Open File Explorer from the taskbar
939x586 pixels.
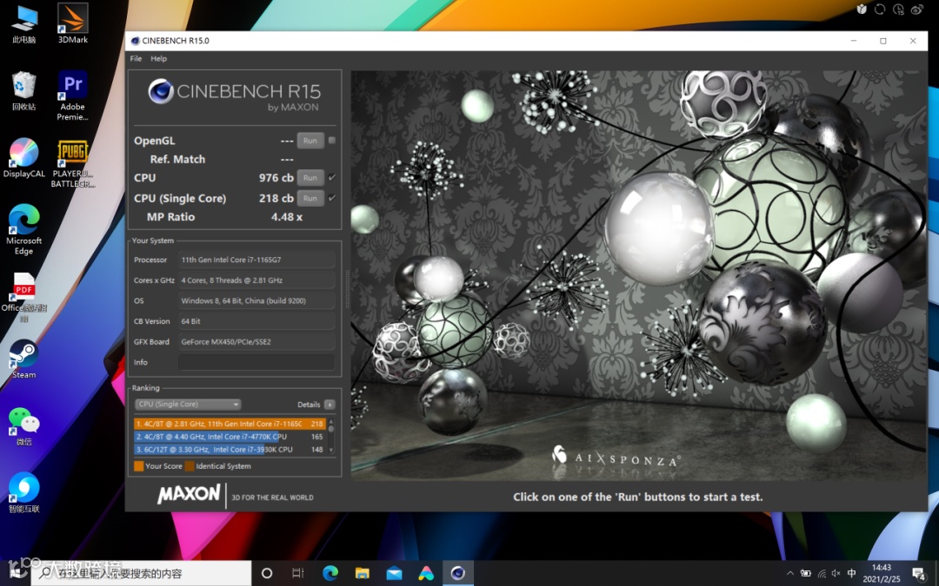362,574
